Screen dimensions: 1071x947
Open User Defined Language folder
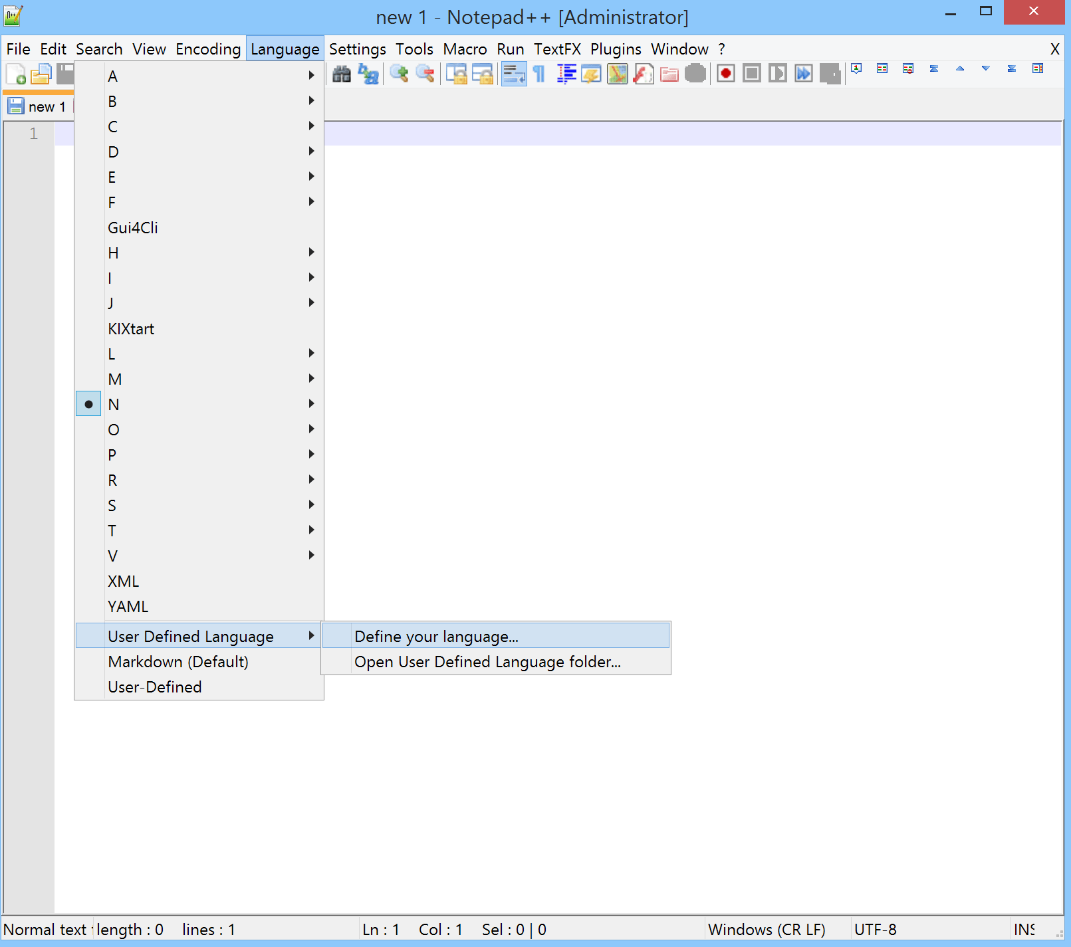coord(487,662)
